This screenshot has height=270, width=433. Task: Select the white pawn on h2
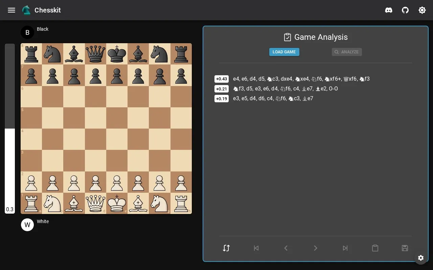pyautogui.click(x=181, y=182)
